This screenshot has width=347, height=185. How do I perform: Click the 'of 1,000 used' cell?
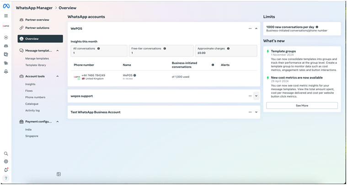pyautogui.click(x=181, y=77)
